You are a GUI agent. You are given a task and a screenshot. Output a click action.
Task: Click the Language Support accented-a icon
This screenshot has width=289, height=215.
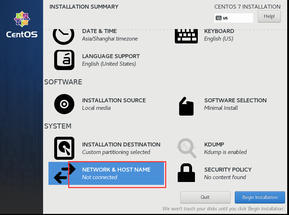pos(64,60)
